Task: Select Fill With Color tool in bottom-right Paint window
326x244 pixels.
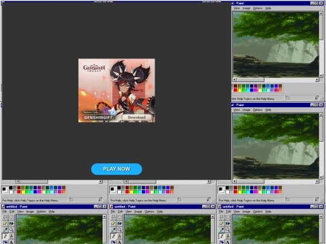Action: (x=228, y=224)
